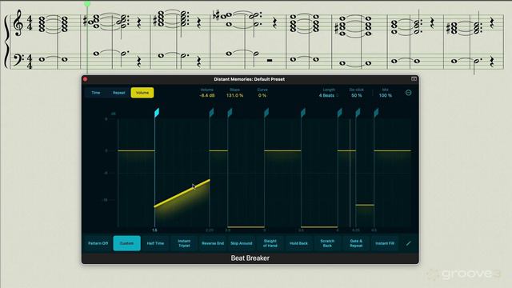
Task: Click the Distant Memories: Default Preset title
Action: tap(249, 79)
